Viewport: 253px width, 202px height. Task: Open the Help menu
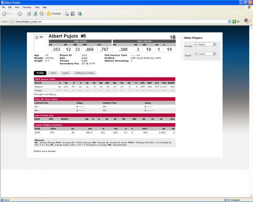point(45,7)
